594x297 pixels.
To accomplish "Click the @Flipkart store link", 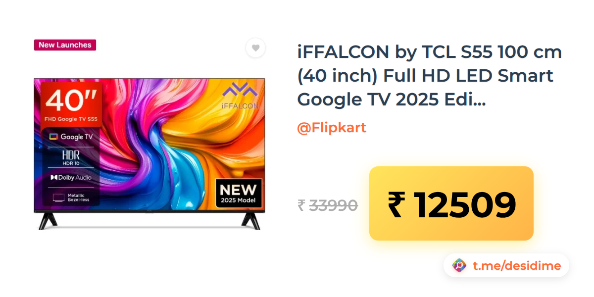I will pos(331,128).
